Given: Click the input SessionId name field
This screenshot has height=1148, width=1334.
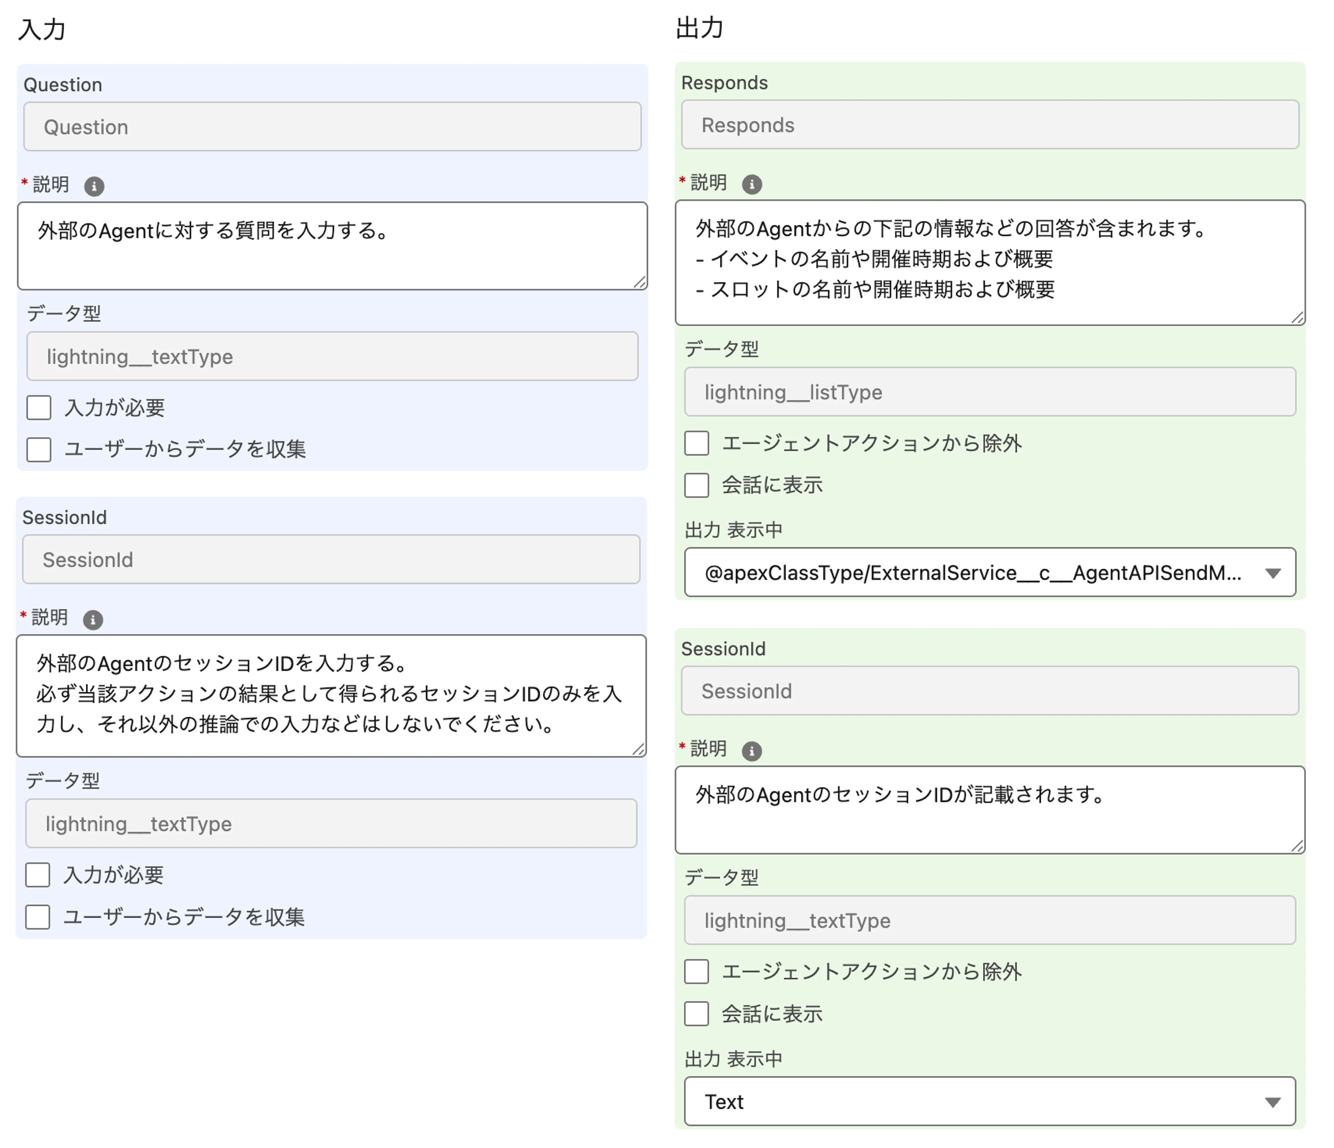Looking at the screenshot, I should (332, 559).
